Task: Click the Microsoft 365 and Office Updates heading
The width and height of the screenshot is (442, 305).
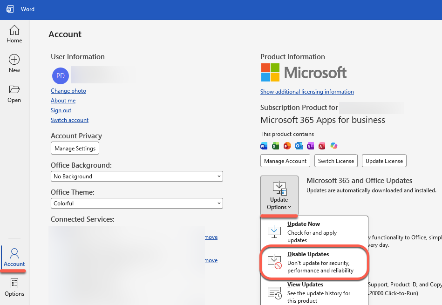Action: coord(360,180)
